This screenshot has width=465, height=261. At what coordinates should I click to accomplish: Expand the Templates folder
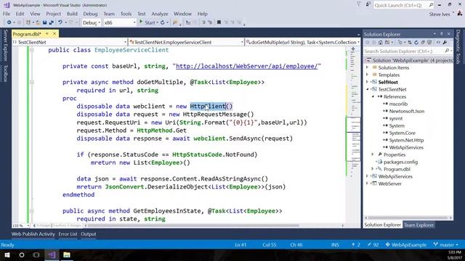point(368,75)
